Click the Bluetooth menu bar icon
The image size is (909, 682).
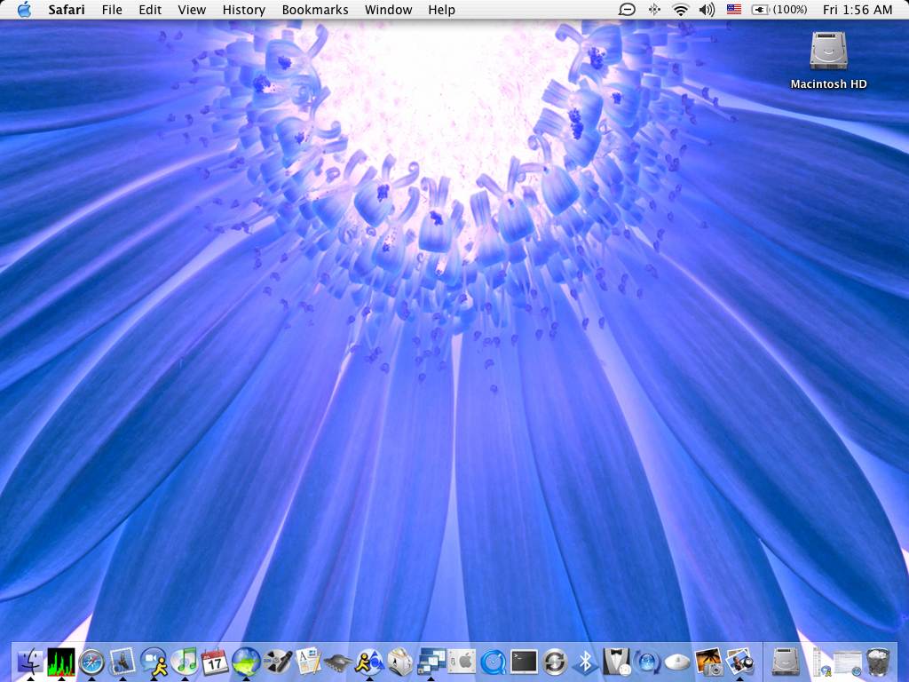(654, 10)
